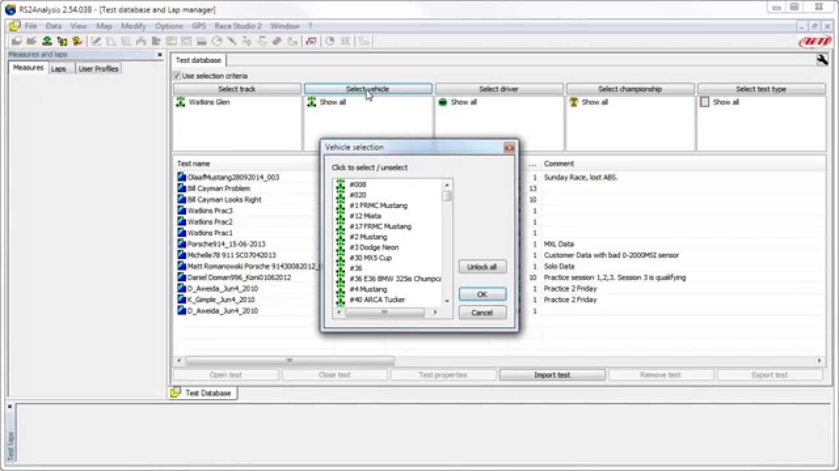
Task: Close the bottom Test laps panel
Action: (10, 407)
